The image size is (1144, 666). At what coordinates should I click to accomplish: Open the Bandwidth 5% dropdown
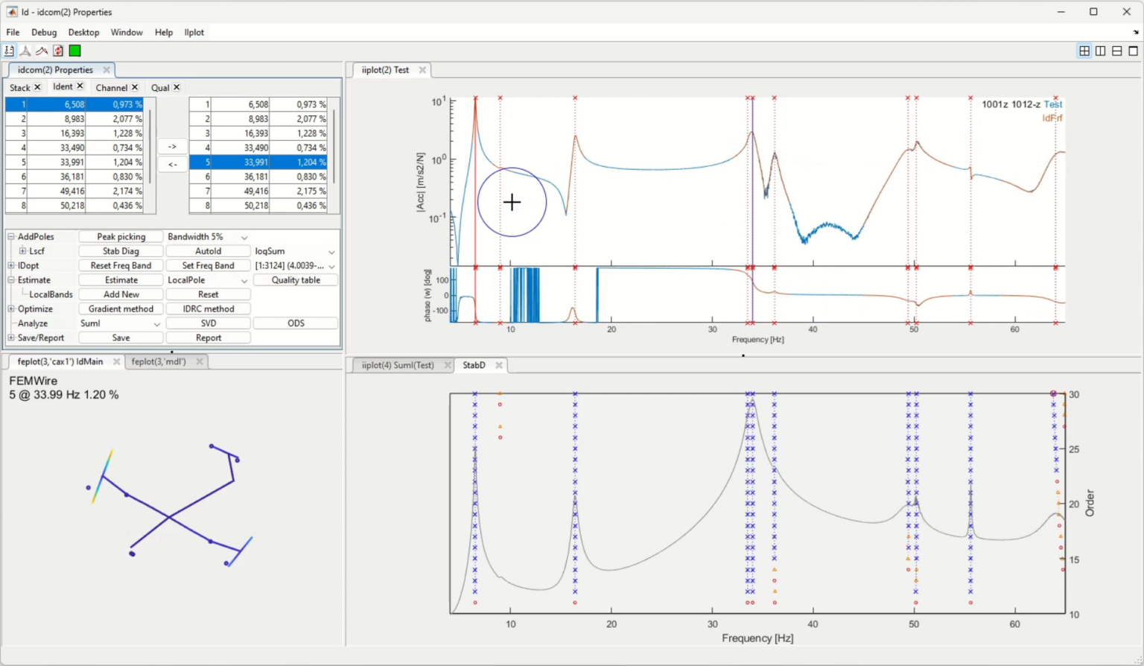pos(244,236)
